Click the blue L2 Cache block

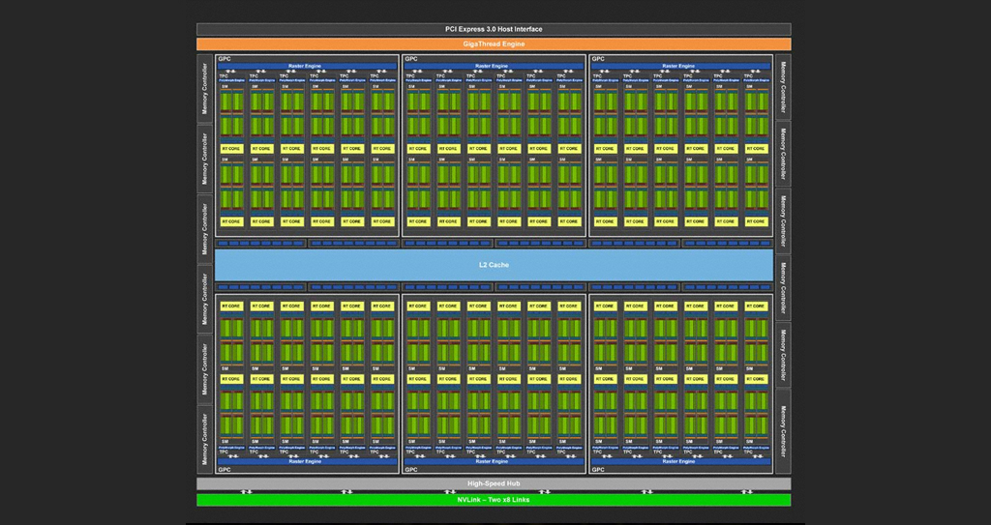coord(494,265)
